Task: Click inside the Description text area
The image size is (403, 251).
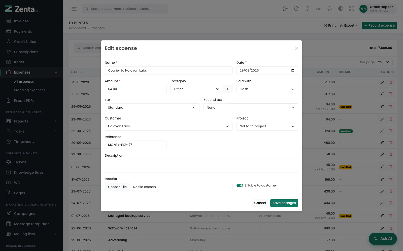Action: (201, 166)
